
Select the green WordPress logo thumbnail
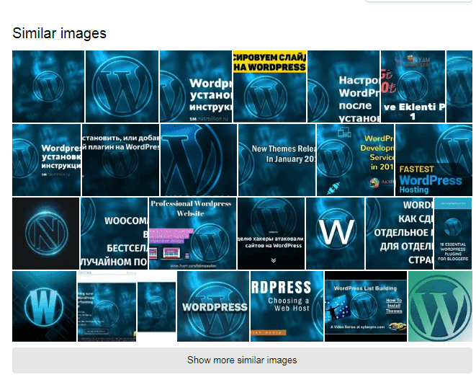pyautogui.click(x=440, y=306)
